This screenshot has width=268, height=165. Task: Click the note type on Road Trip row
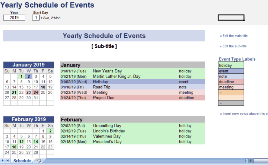[x=183, y=87]
